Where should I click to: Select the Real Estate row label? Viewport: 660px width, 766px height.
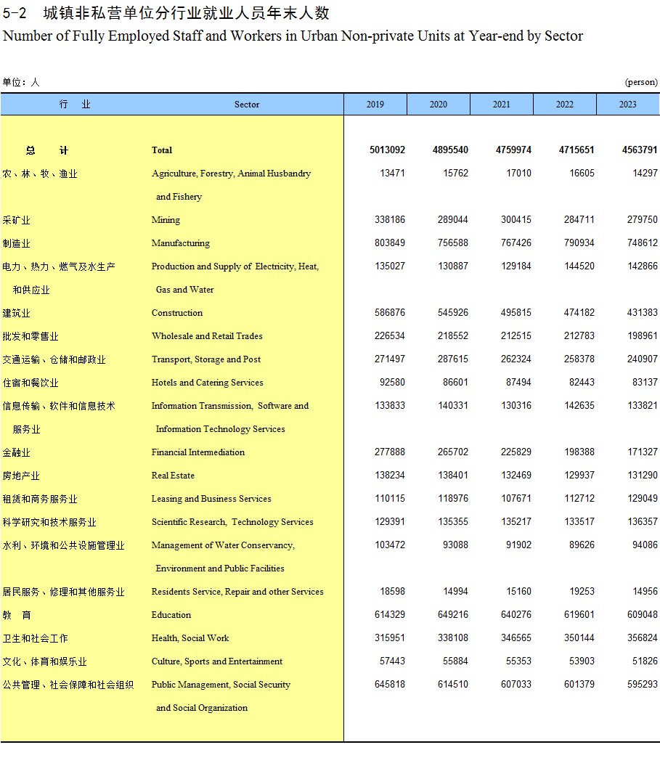coord(173,476)
